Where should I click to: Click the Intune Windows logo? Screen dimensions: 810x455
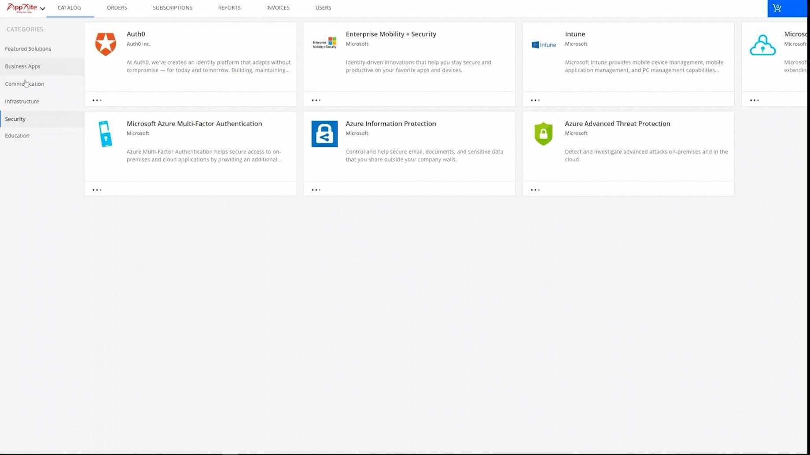(x=544, y=45)
